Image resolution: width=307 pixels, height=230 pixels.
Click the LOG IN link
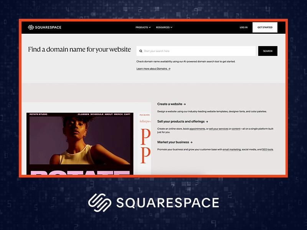tap(243, 27)
